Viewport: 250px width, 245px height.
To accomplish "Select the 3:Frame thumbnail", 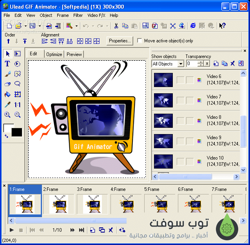I will (x=92, y=204).
